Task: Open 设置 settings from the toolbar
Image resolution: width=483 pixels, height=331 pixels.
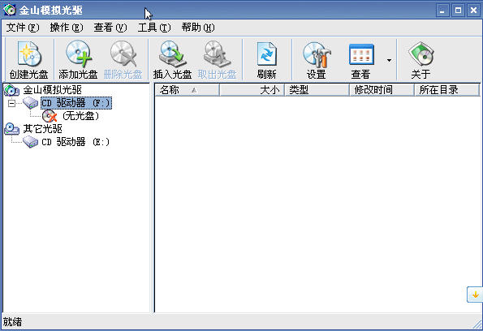Action: coord(317,55)
